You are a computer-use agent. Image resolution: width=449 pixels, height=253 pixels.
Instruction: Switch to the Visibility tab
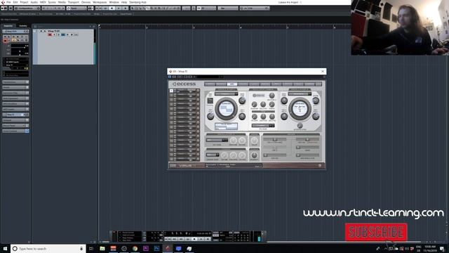click(x=23, y=26)
